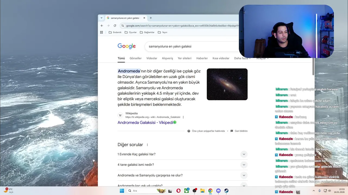Open Task View from the taskbar
This screenshot has width=348, height=195.
point(170,191)
